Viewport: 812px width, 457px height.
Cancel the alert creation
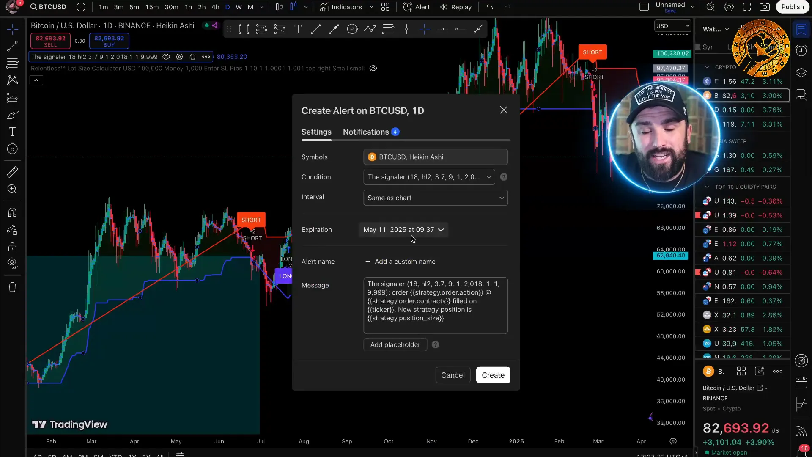point(453,375)
